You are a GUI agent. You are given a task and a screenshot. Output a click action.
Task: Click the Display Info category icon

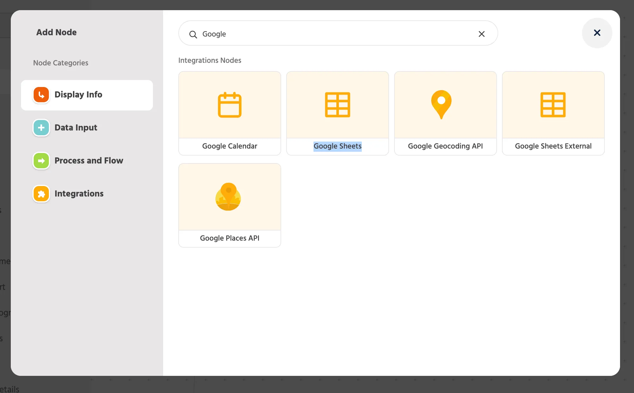tap(41, 95)
